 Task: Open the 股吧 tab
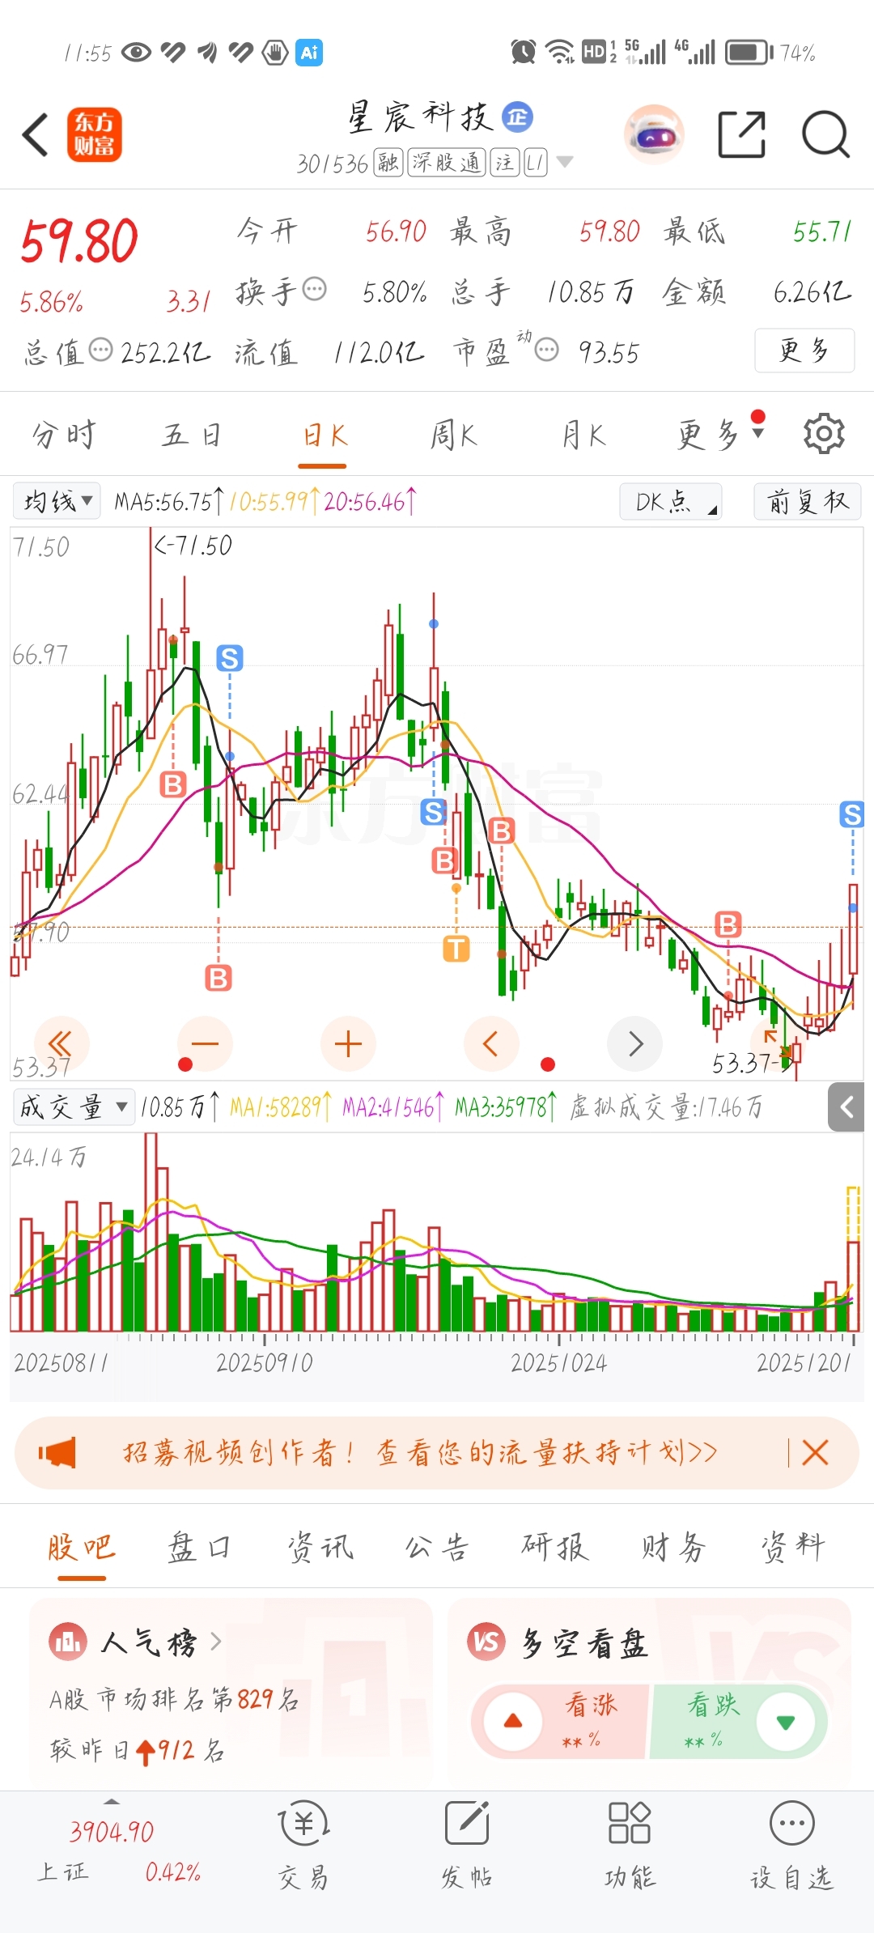point(81,1547)
